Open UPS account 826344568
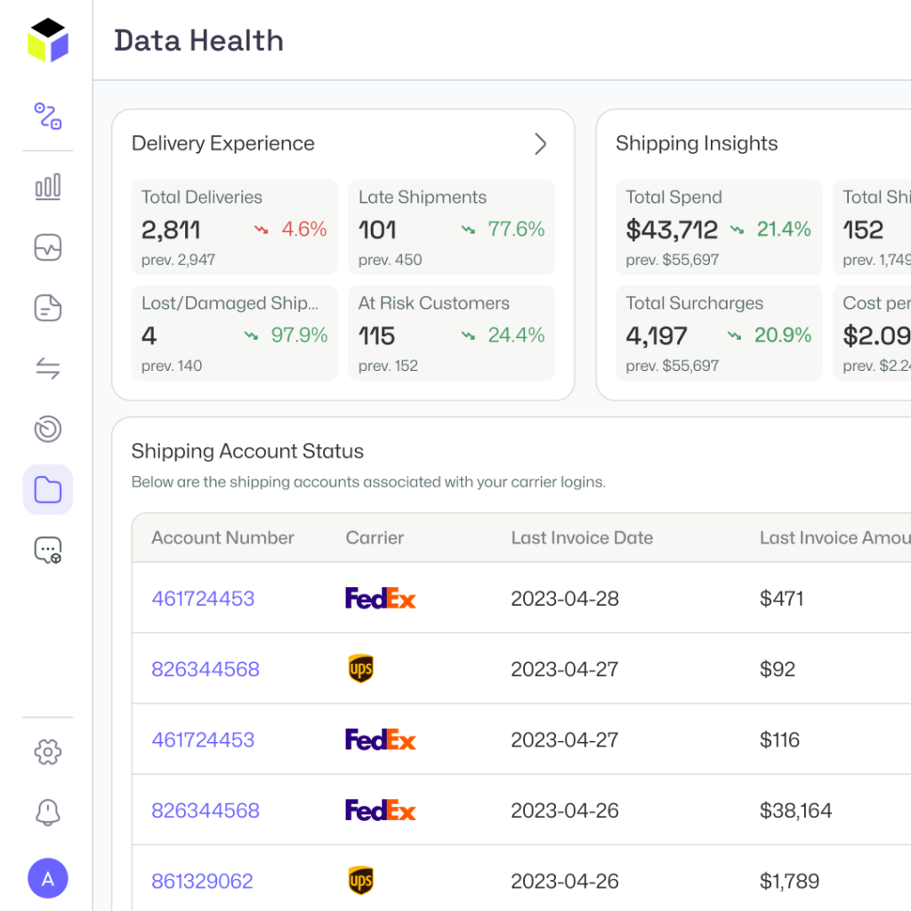This screenshot has width=911, height=911. [206, 669]
